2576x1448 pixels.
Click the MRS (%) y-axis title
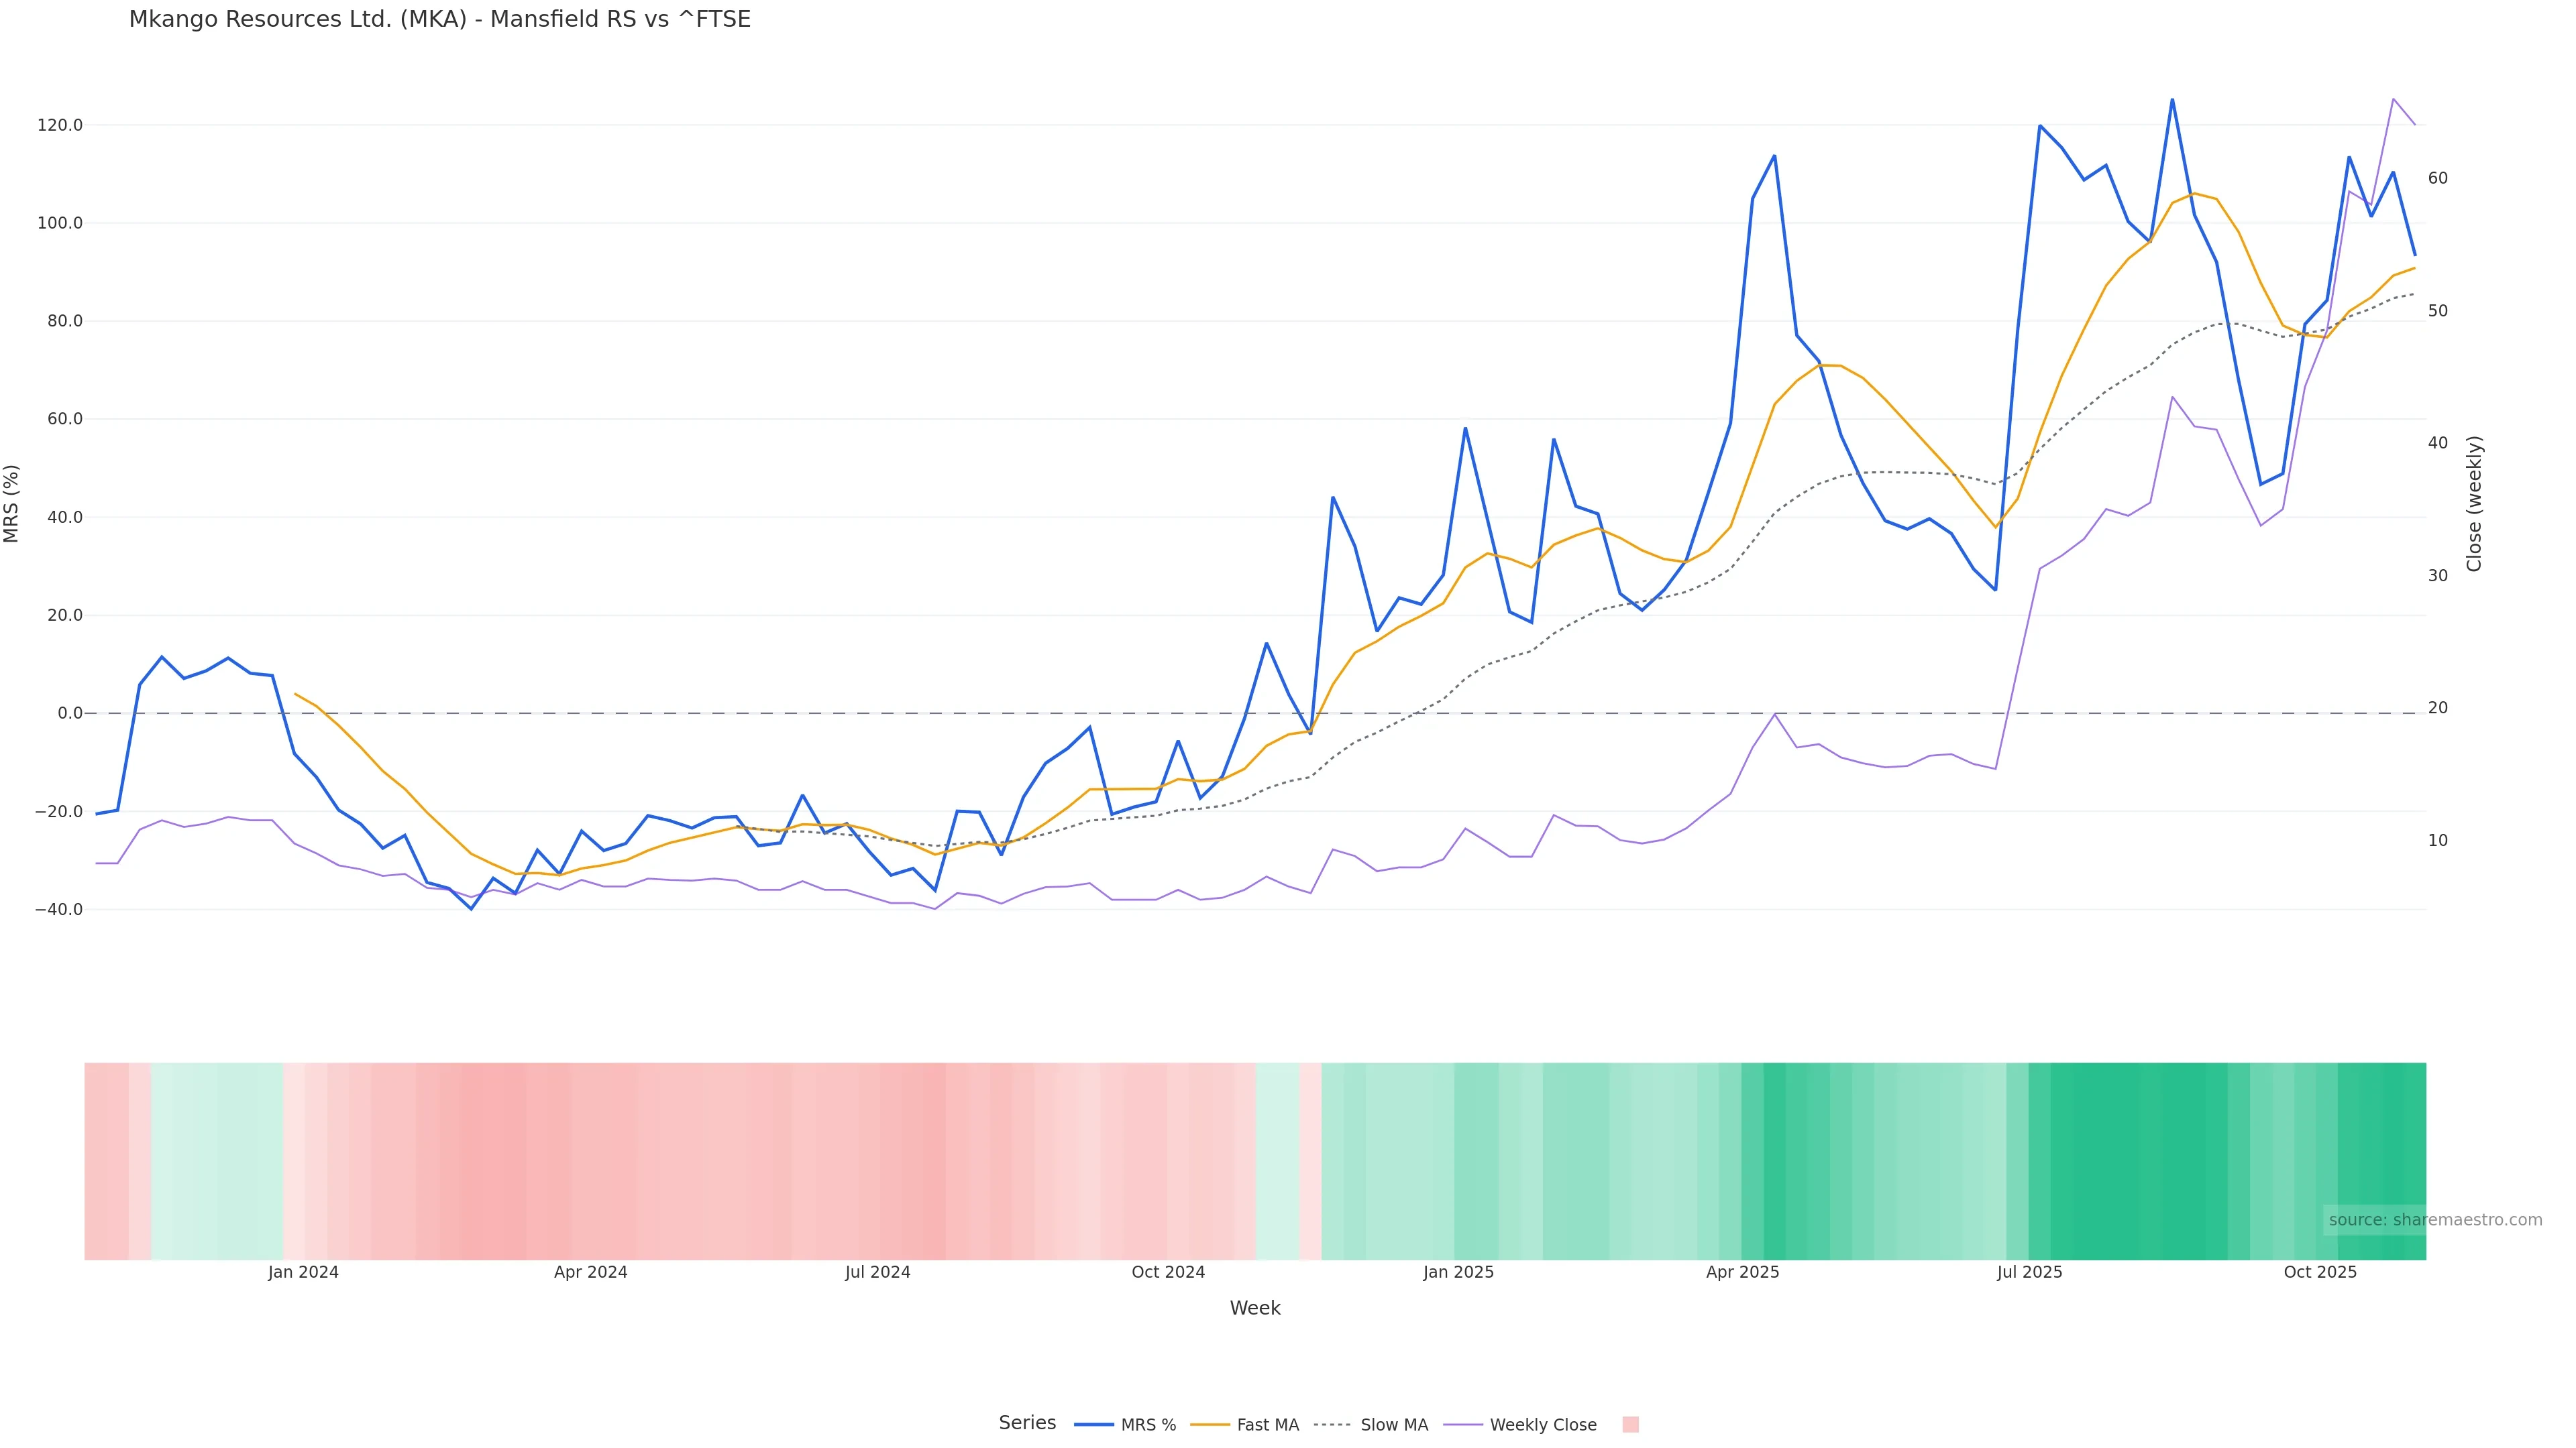point(12,503)
